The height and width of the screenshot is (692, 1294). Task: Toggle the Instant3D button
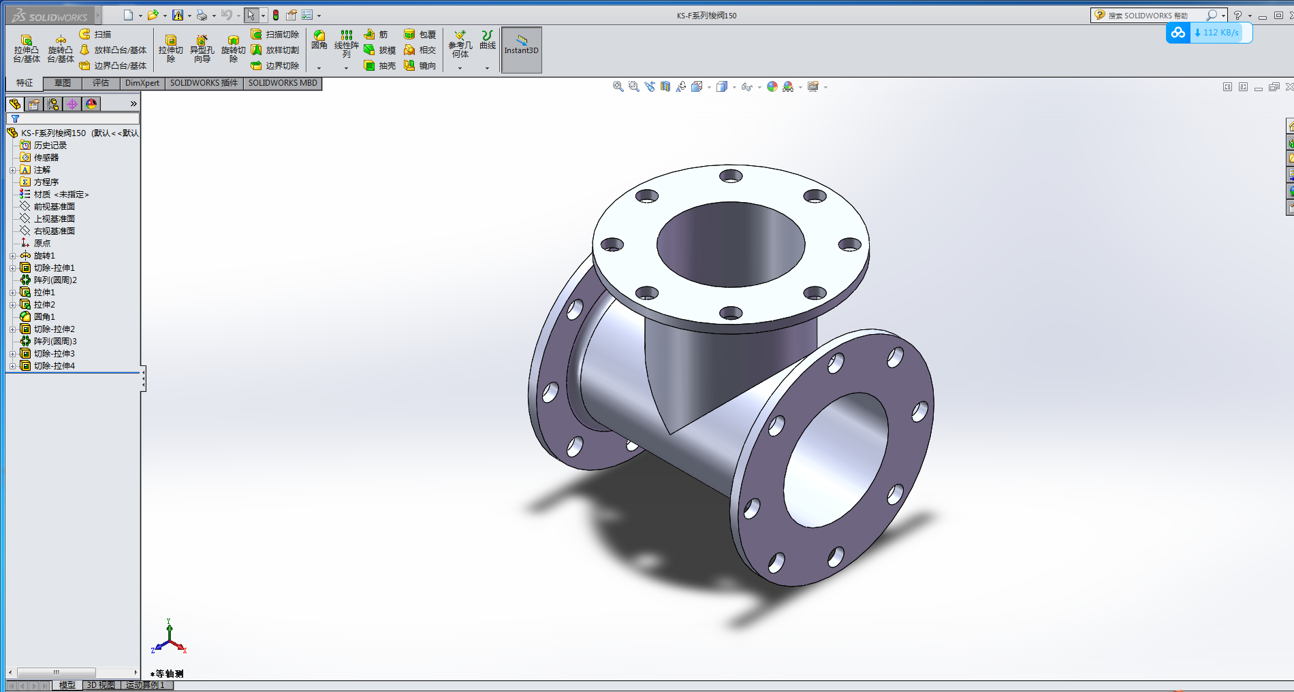[521, 49]
